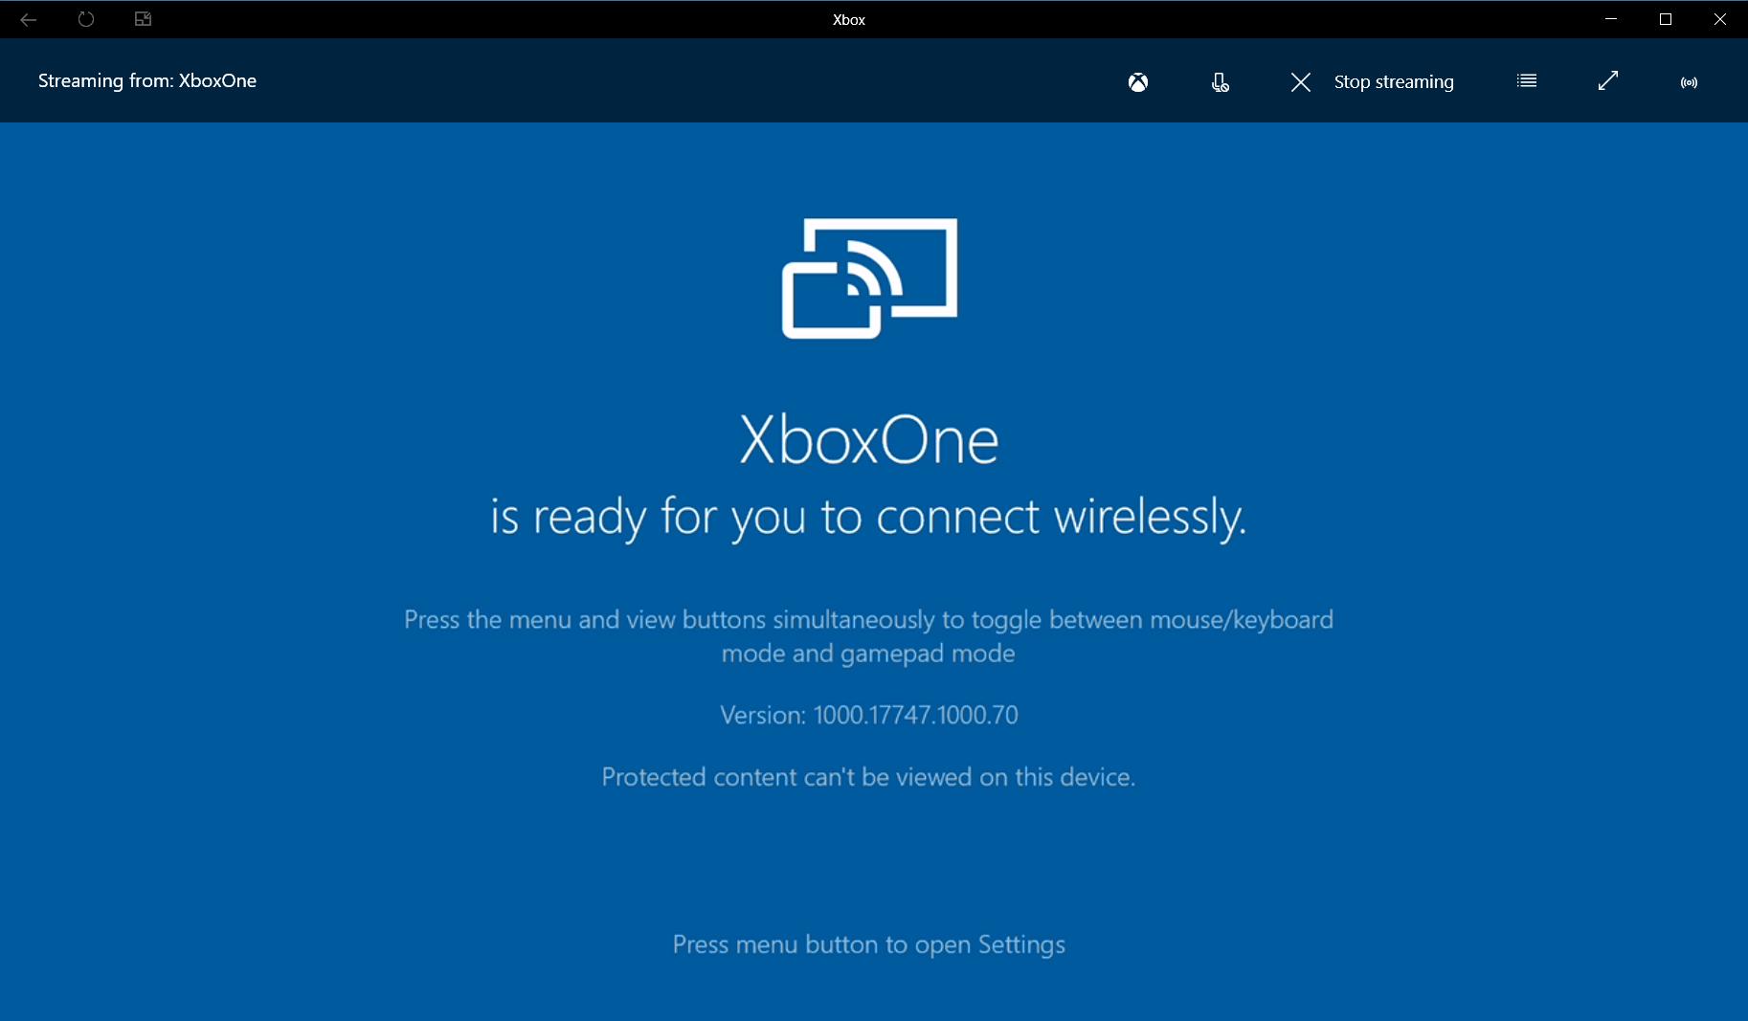Click 'Press menu button to open Settings' text
Image resolution: width=1748 pixels, height=1021 pixels.
869,945
